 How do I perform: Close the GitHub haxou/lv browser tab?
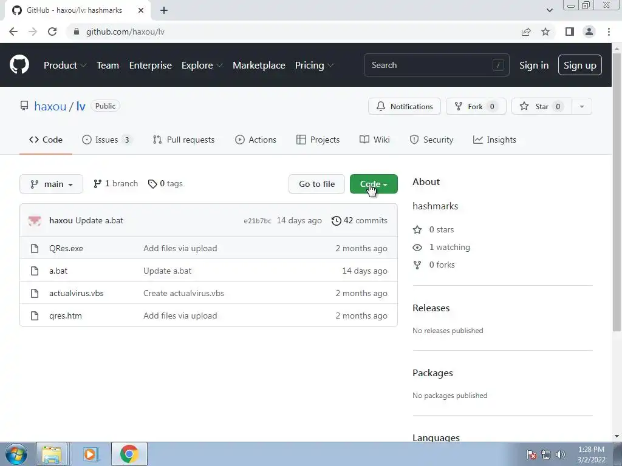click(x=141, y=10)
